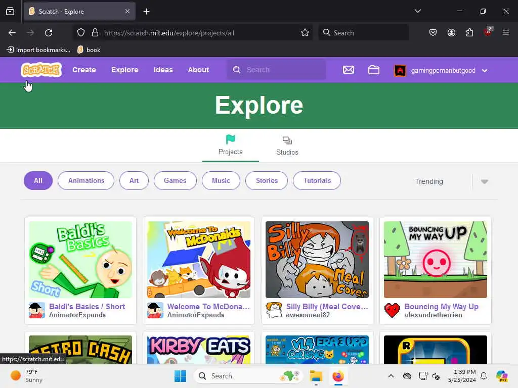
Task: Click into the Scratch site search field
Action: tap(276, 70)
